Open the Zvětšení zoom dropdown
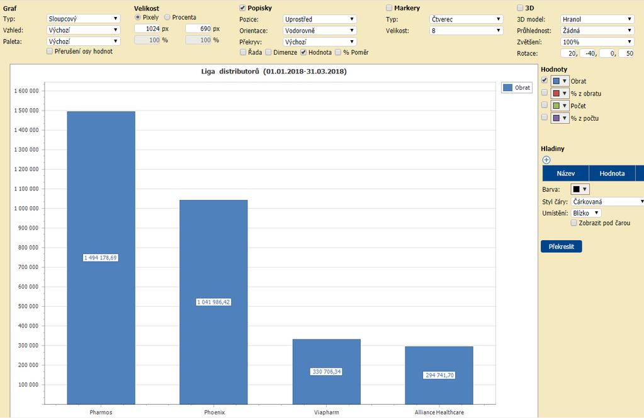The height and width of the screenshot is (418, 644). point(597,42)
